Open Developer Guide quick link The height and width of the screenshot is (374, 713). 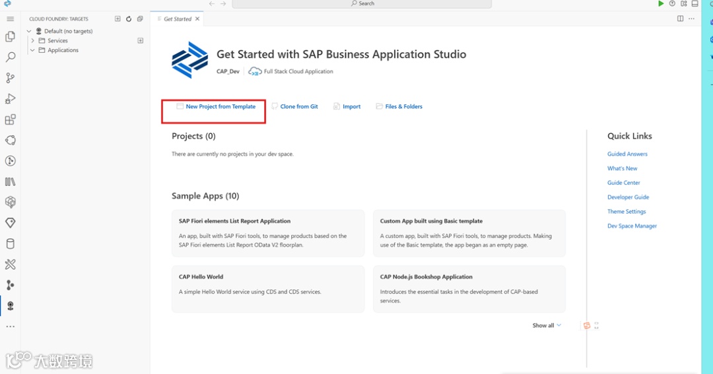pyautogui.click(x=628, y=197)
